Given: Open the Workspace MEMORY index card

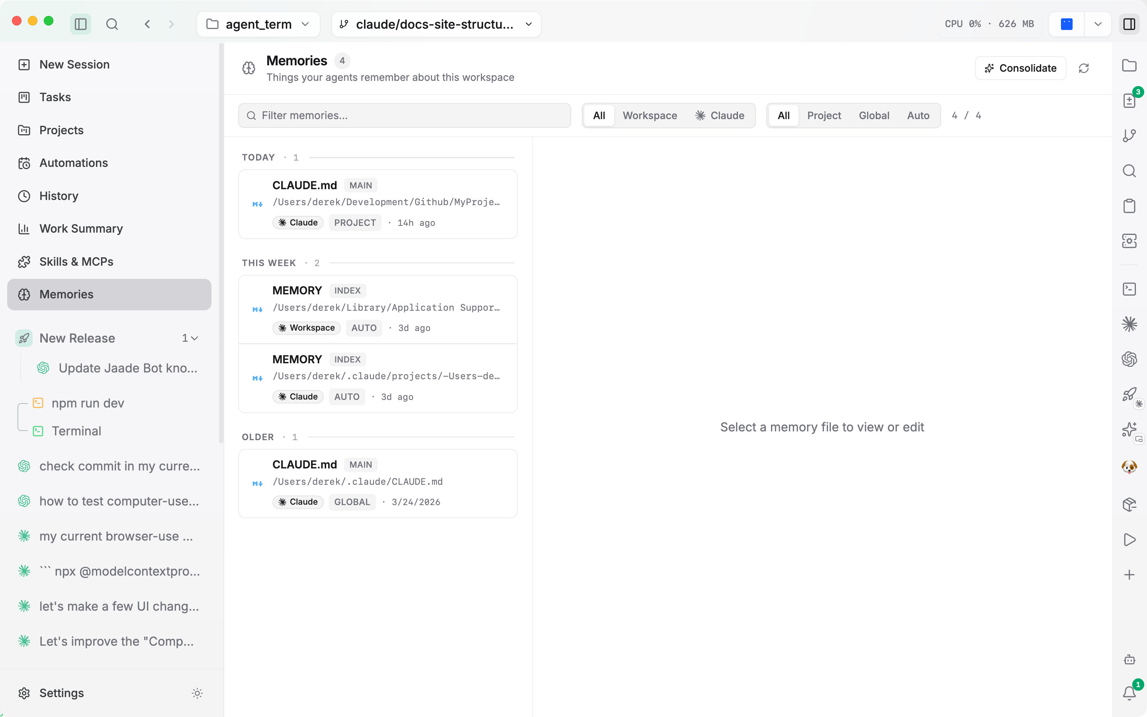Looking at the screenshot, I should [378, 309].
